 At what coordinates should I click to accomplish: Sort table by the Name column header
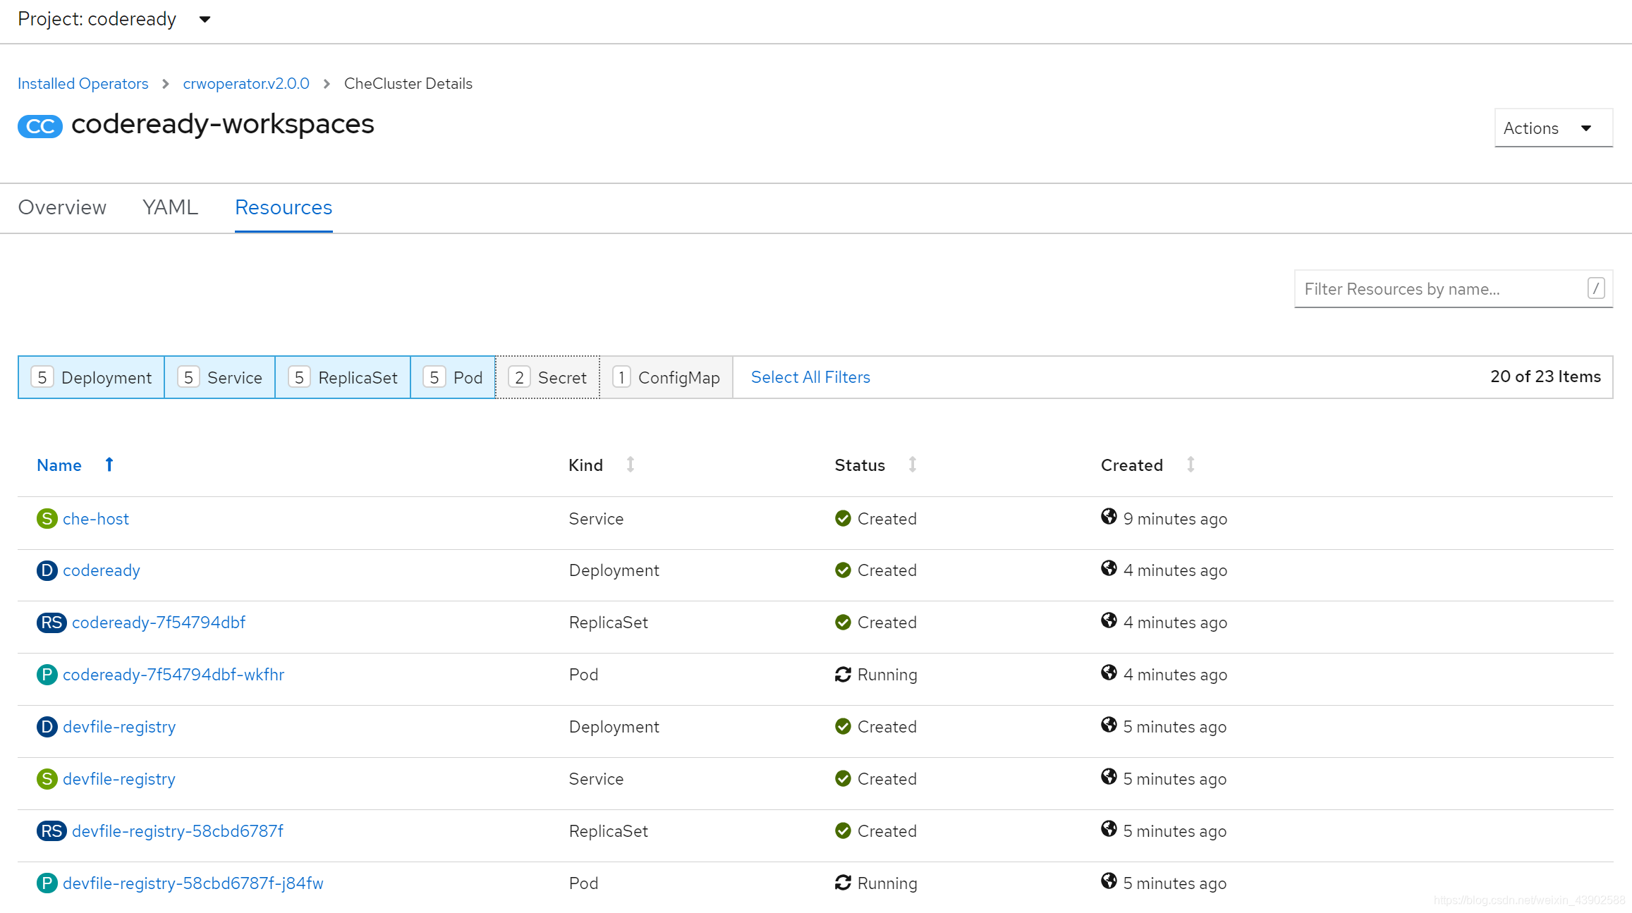click(x=59, y=465)
